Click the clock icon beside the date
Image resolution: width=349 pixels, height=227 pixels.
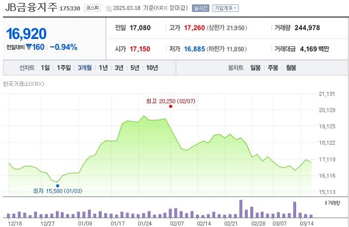point(109,8)
